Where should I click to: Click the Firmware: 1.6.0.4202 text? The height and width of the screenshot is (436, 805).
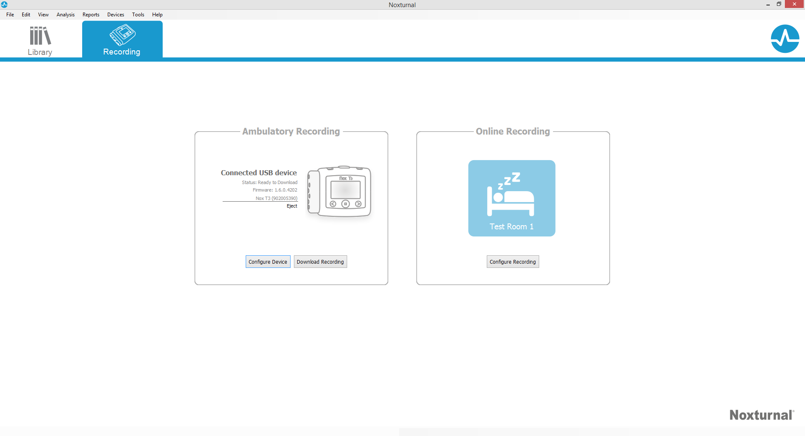coord(275,190)
